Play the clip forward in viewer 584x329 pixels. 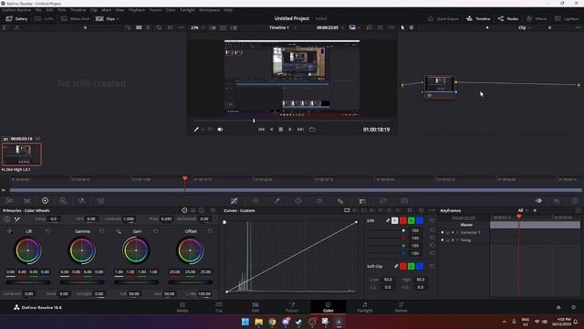coord(290,130)
